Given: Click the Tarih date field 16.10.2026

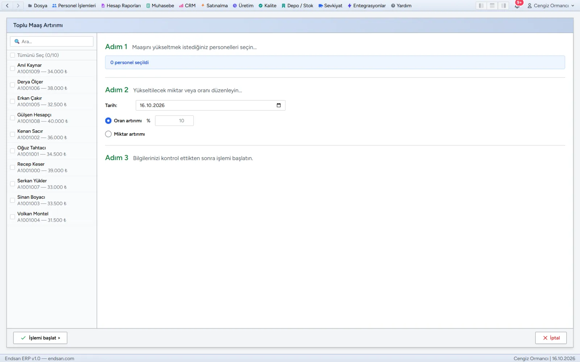Looking at the screenshot, I should [211, 105].
